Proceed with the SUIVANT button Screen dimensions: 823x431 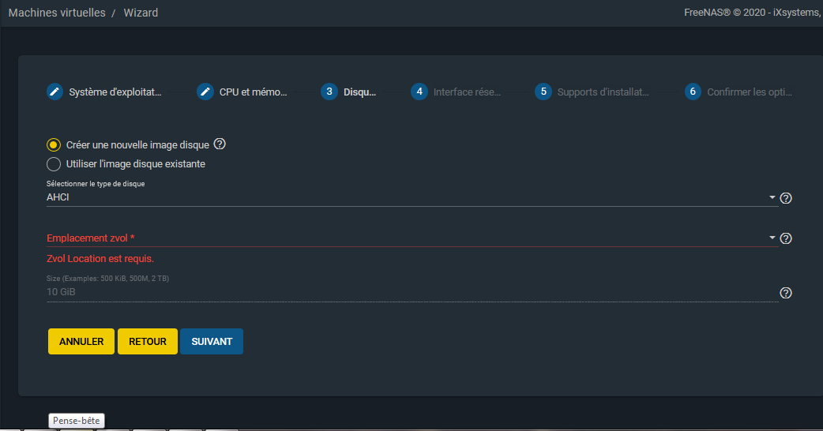[212, 342]
